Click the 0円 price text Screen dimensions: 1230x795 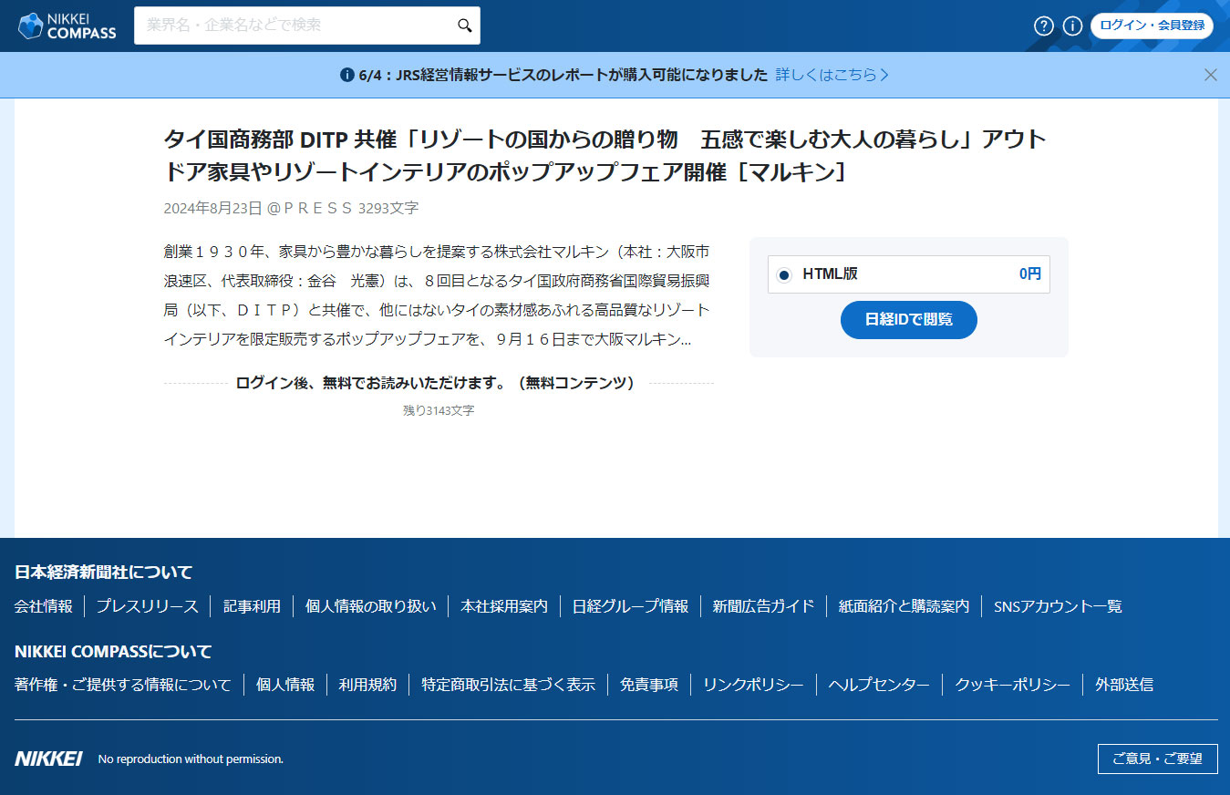1030,274
